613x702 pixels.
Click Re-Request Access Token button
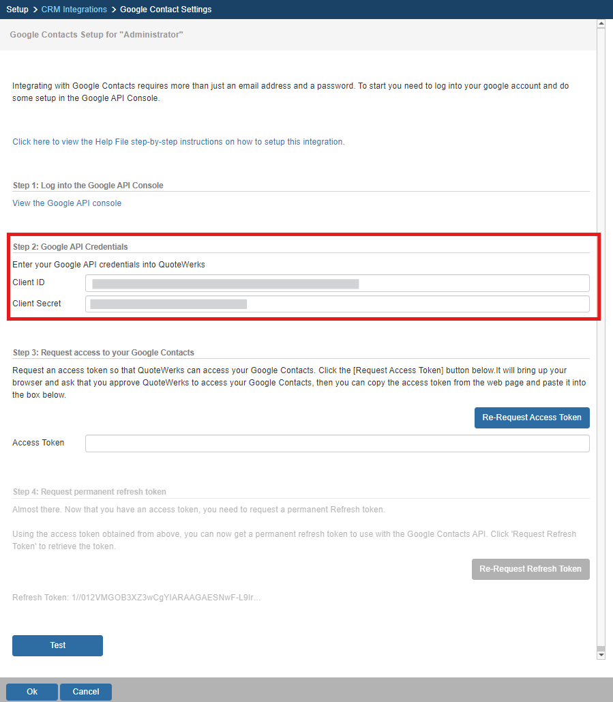click(532, 418)
